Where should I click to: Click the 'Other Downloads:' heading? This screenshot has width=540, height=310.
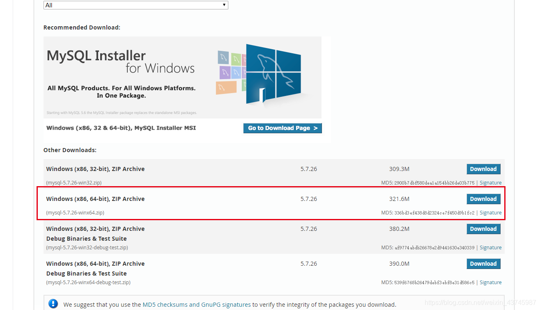70,150
